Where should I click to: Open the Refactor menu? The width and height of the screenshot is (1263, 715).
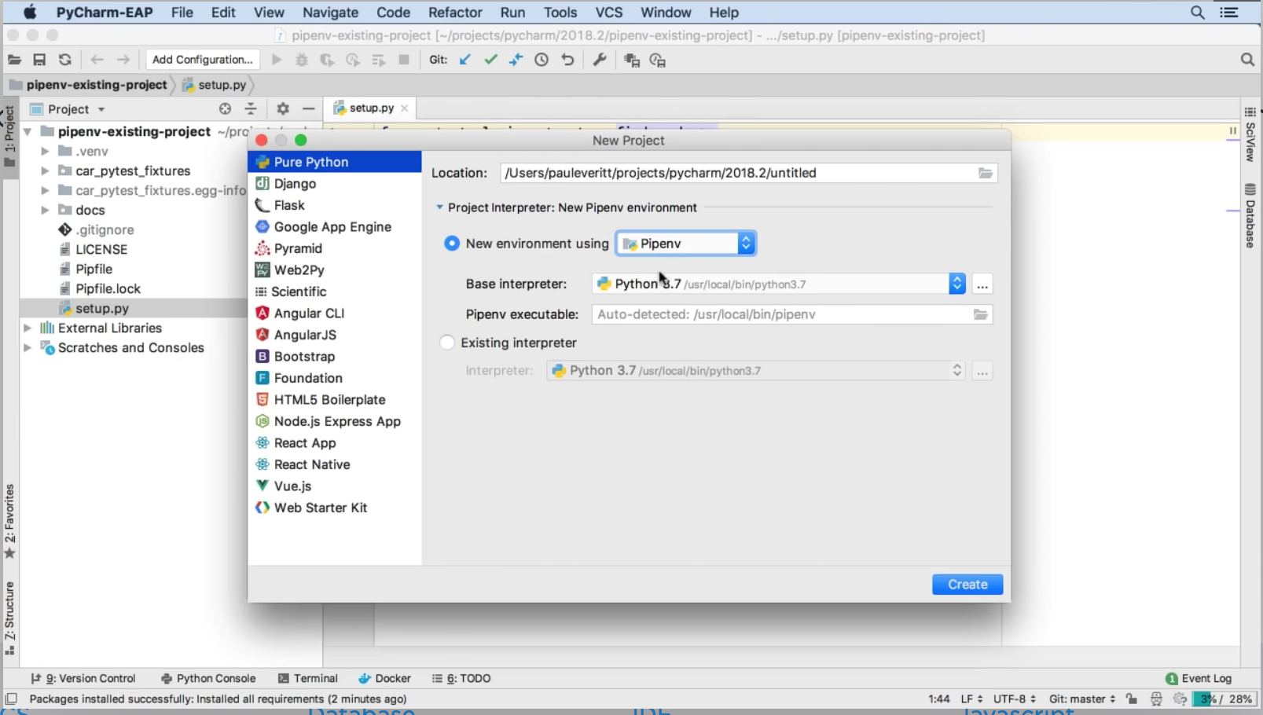(x=455, y=13)
